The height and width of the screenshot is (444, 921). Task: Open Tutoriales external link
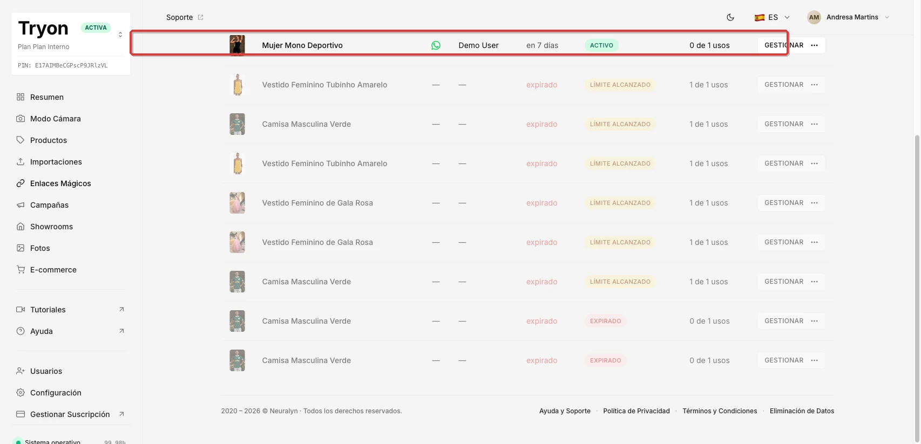click(x=71, y=310)
